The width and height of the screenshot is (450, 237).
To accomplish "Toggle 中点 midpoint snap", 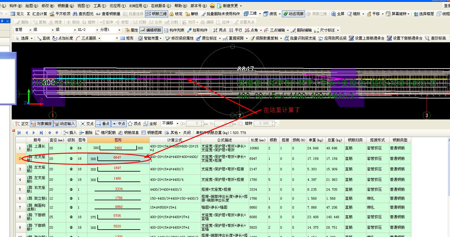I will point(118,123).
